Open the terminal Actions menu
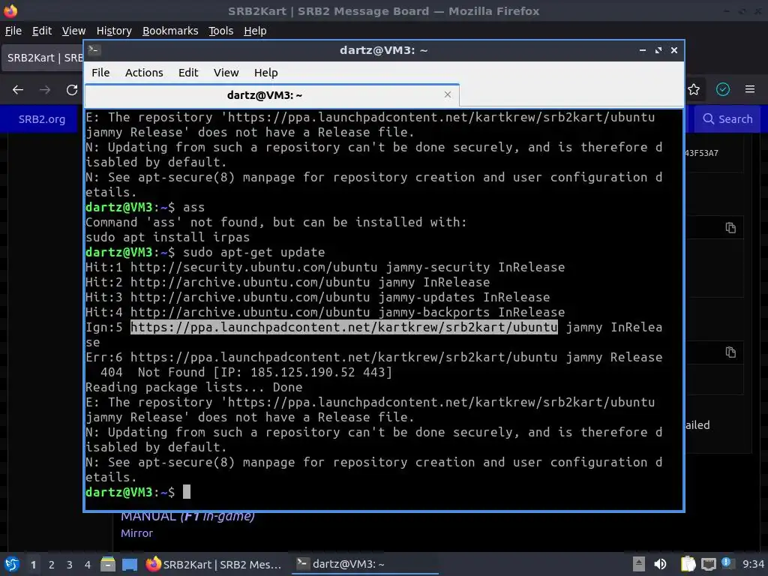 144,73
